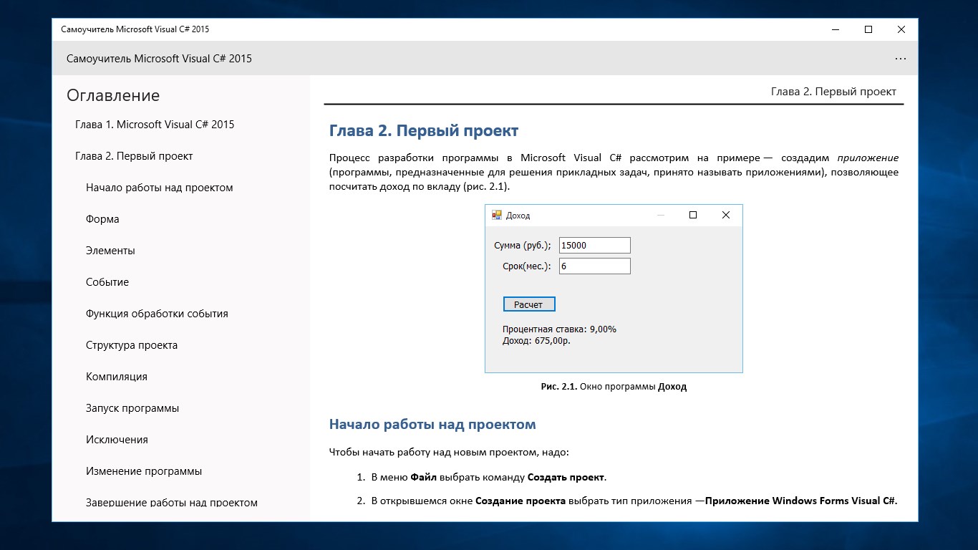978x550 pixels.
Task: Click the Сумма field showing 15000
Action: (x=595, y=245)
